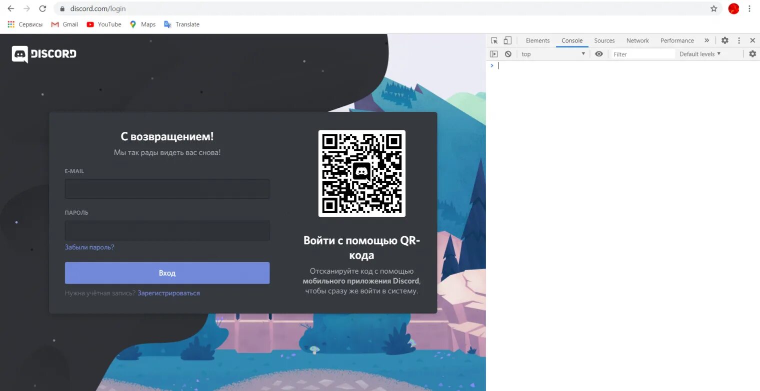760x391 pixels.
Task: Open the Translate bookmark
Action: click(x=181, y=24)
